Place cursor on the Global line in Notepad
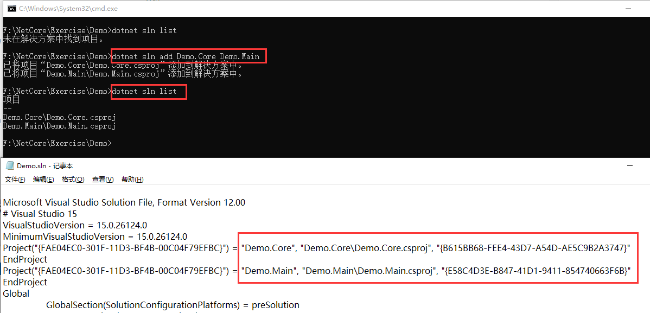650x313 pixels. pos(16,293)
